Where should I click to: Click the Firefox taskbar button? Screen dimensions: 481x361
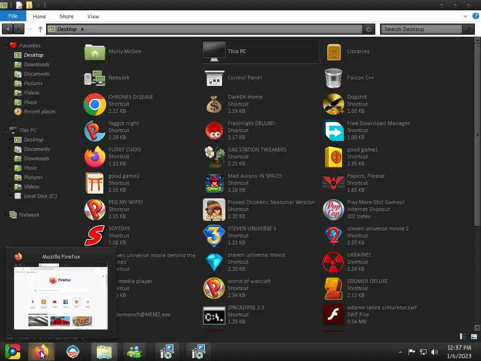click(x=41, y=352)
